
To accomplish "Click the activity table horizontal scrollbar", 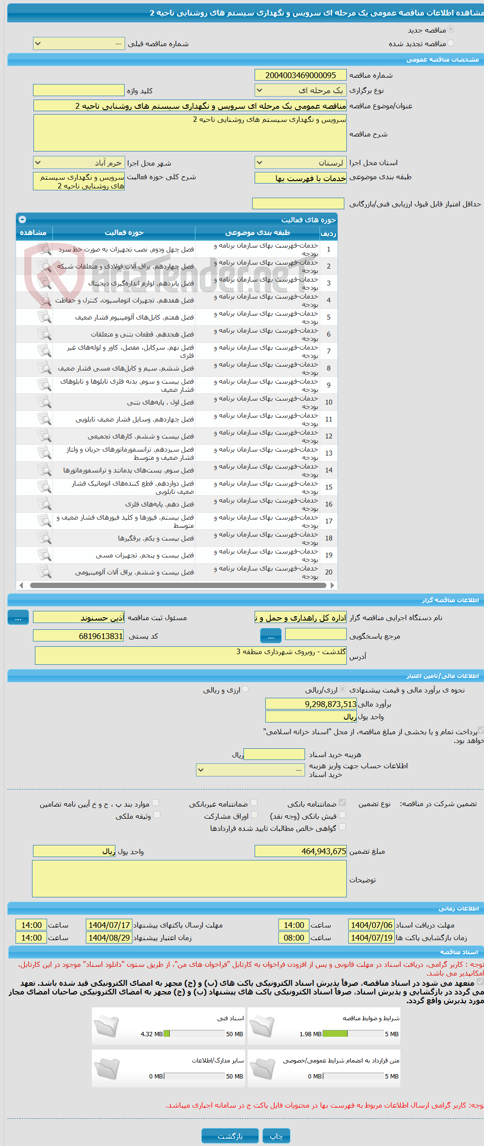I will [178, 585].
